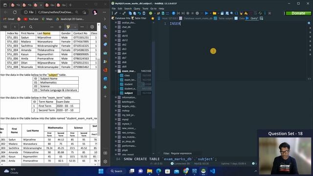Zoom out the PDF with minus icon
This screenshot has height=176, width=313.
(52, 27)
